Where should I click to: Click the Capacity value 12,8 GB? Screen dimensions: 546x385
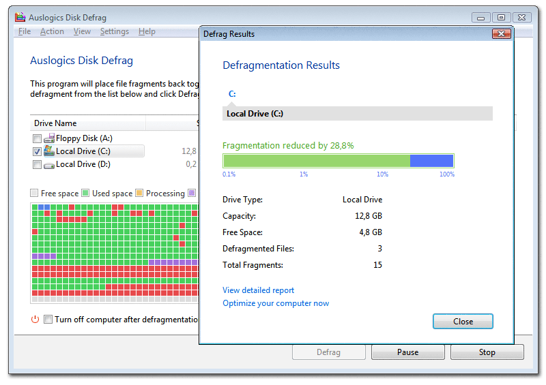[x=369, y=216]
